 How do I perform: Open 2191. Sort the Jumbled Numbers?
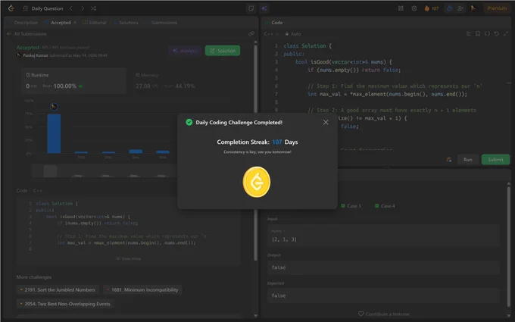(x=58, y=289)
